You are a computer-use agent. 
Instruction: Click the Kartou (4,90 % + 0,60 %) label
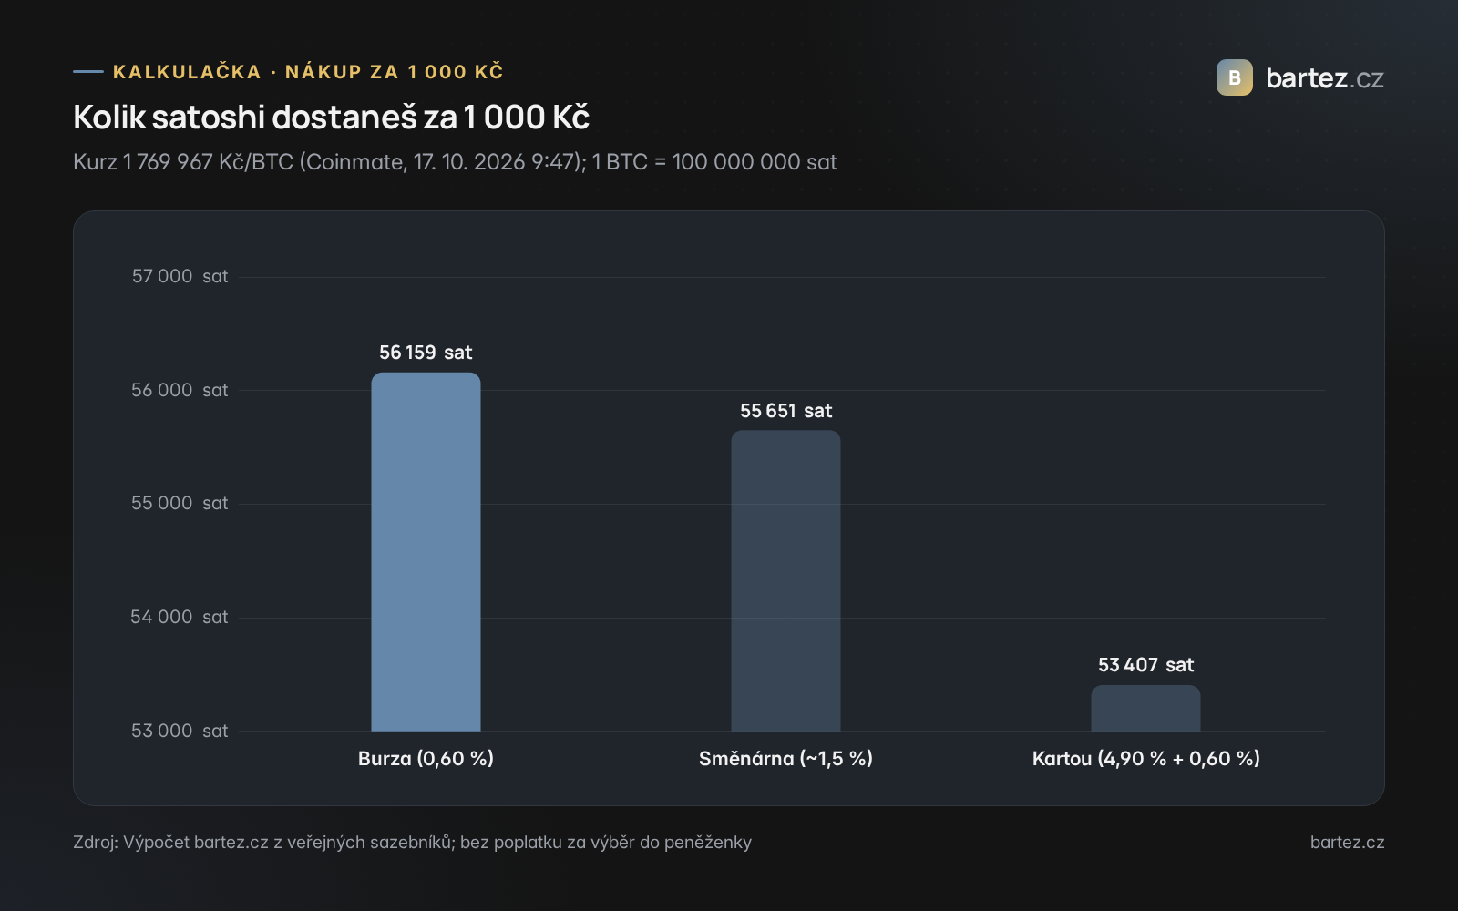(x=1145, y=758)
